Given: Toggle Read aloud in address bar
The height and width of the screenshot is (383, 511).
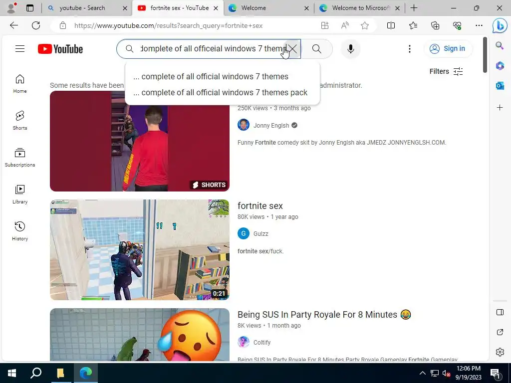Looking at the screenshot, I should click(x=345, y=25).
